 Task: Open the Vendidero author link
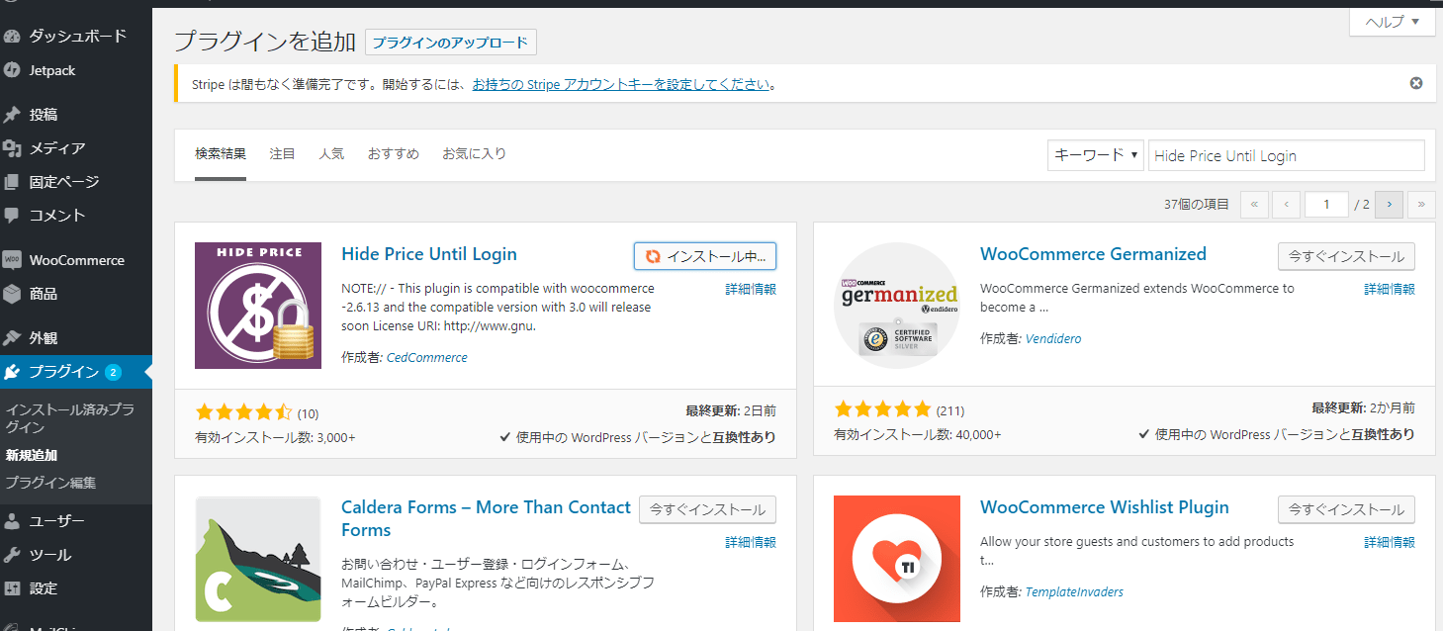1053,338
